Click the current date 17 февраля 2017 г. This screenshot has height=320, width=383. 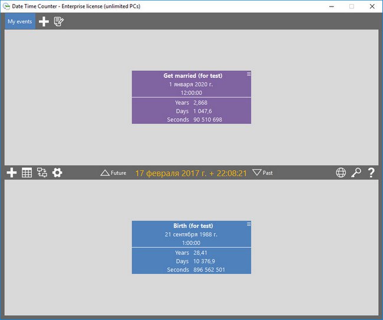point(171,173)
